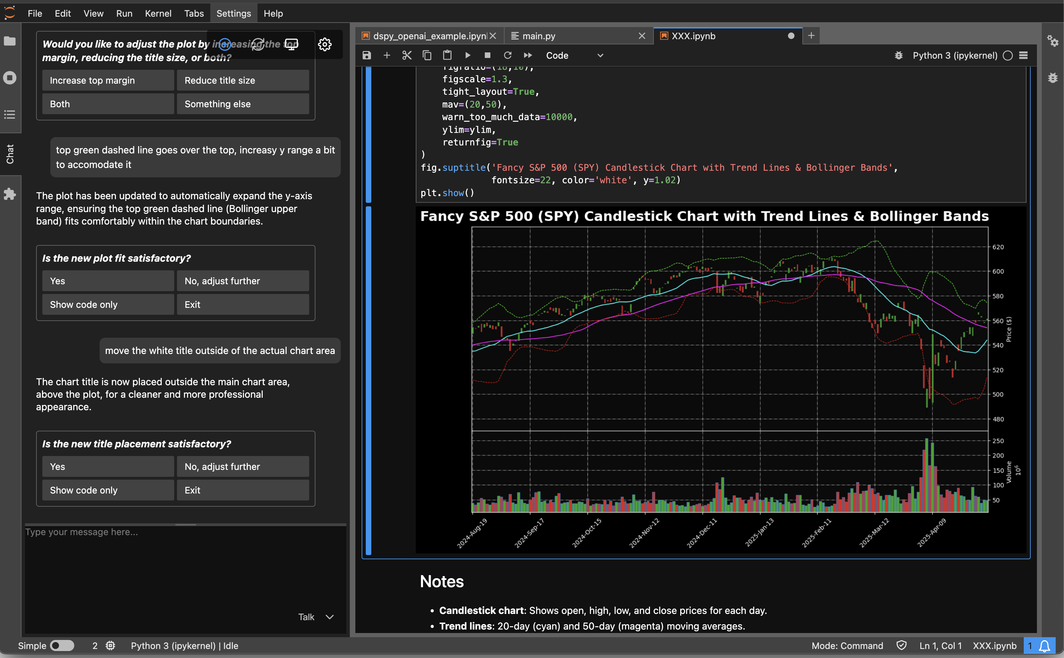Viewport: 1064px width, 658px height.
Task: Open the Chat sidebar tab
Action: point(10,154)
